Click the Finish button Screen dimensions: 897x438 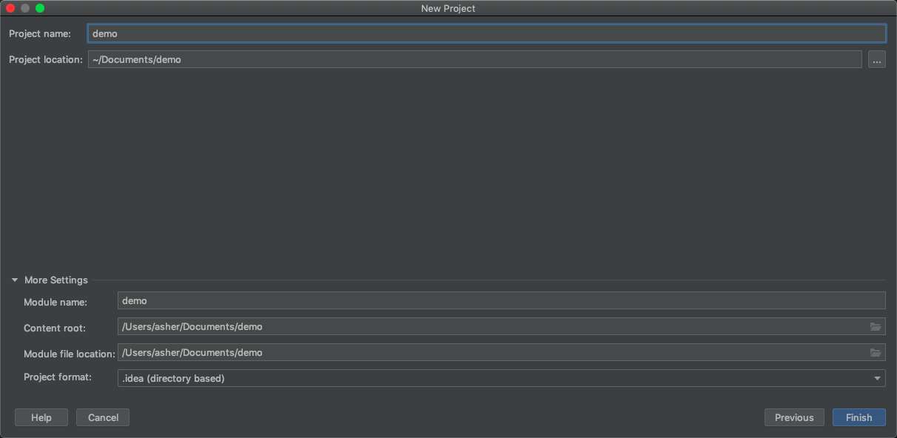[x=859, y=417]
